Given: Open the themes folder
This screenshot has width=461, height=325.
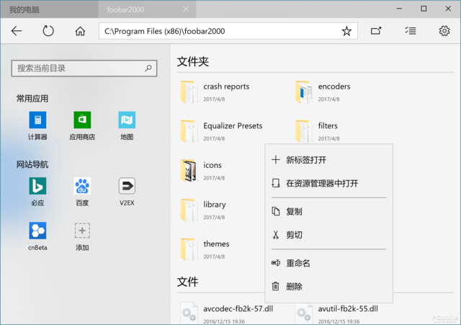Looking at the screenshot, I should pyautogui.click(x=205, y=250).
